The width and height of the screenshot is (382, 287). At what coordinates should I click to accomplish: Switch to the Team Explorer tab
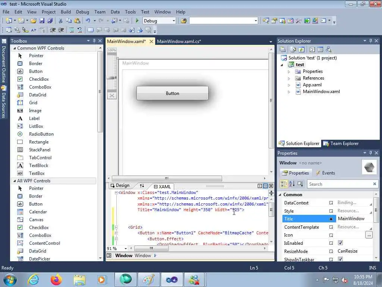tap(341, 143)
